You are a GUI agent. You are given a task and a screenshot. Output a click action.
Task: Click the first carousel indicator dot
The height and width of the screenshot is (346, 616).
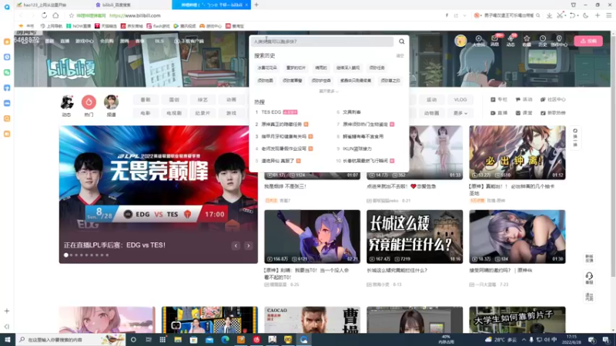pos(66,255)
